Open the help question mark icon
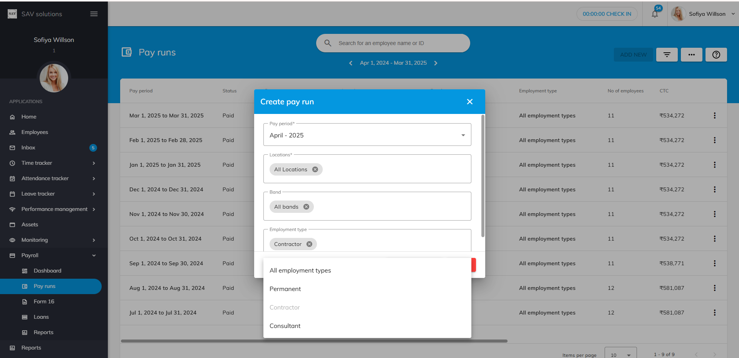 [716, 55]
